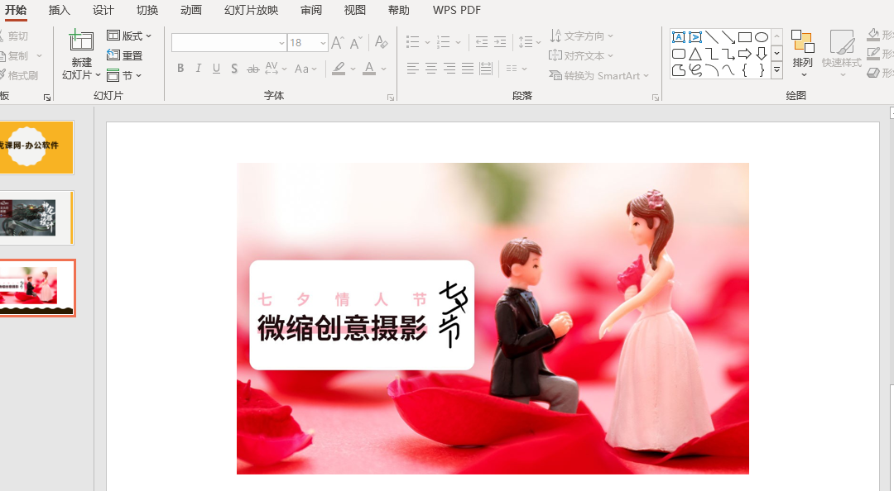Toggle italic formatting
This screenshot has width=894, height=491.
pyautogui.click(x=198, y=69)
